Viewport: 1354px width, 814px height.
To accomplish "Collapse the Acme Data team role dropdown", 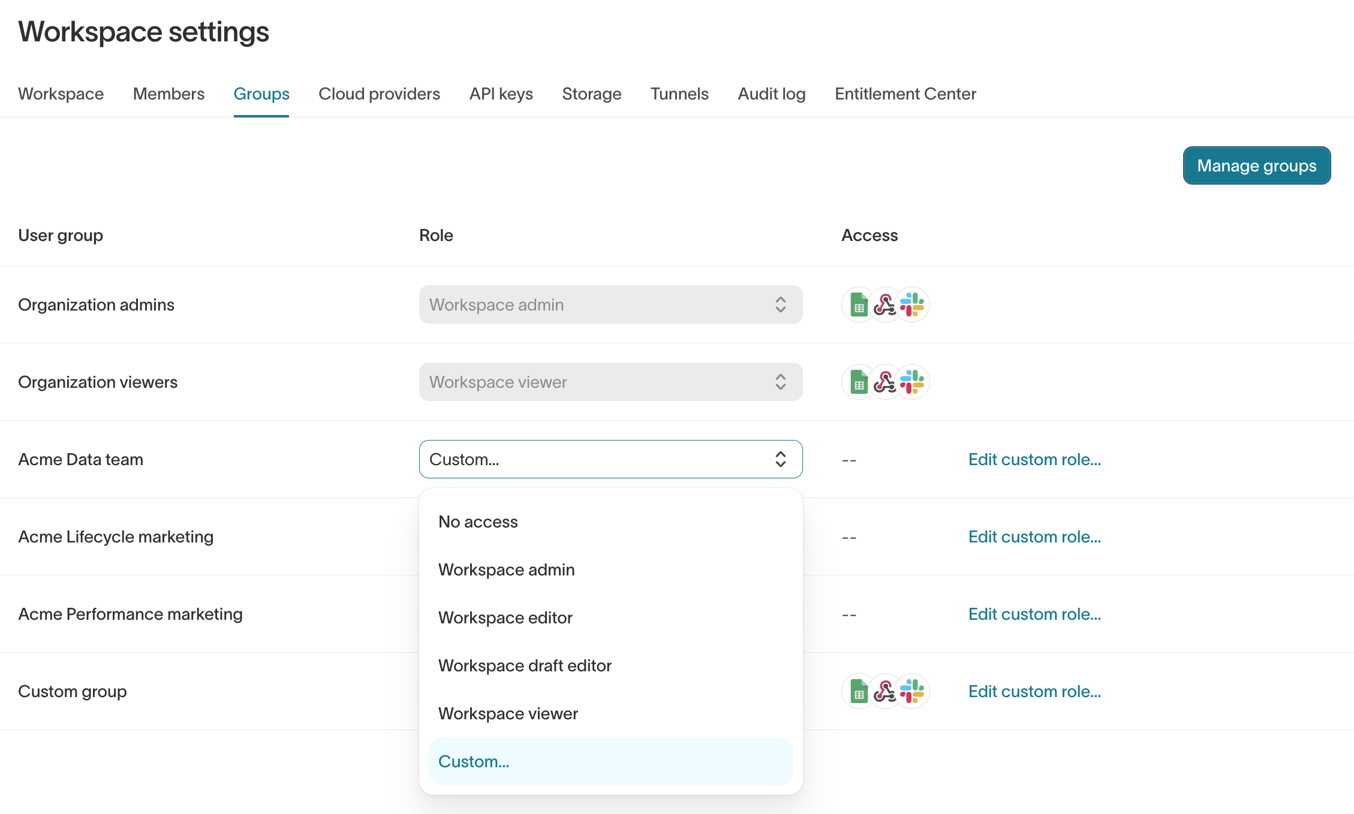I will click(x=610, y=459).
